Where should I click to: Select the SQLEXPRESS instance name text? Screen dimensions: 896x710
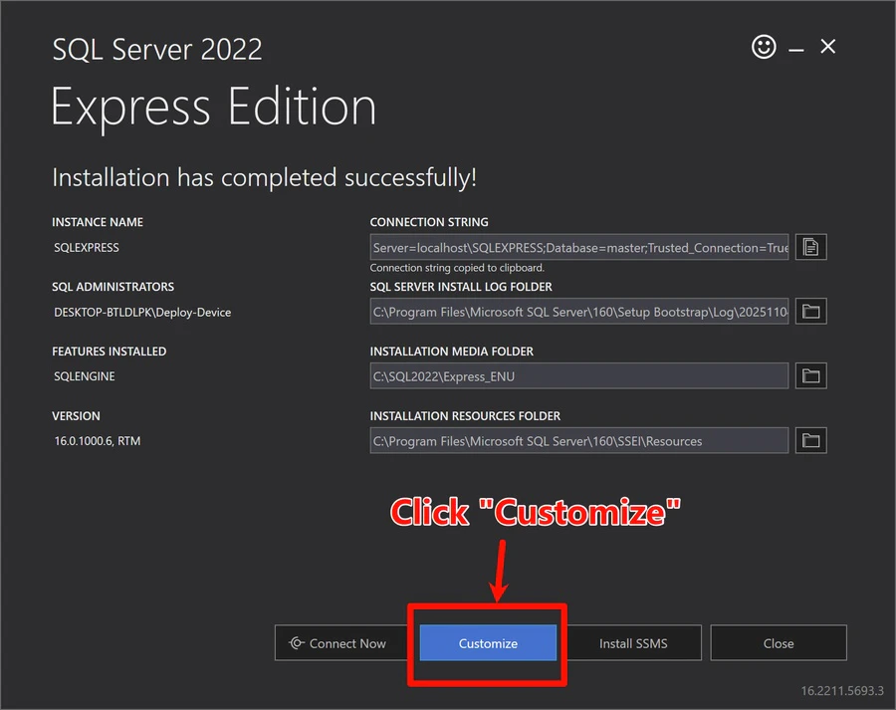point(87,248)
